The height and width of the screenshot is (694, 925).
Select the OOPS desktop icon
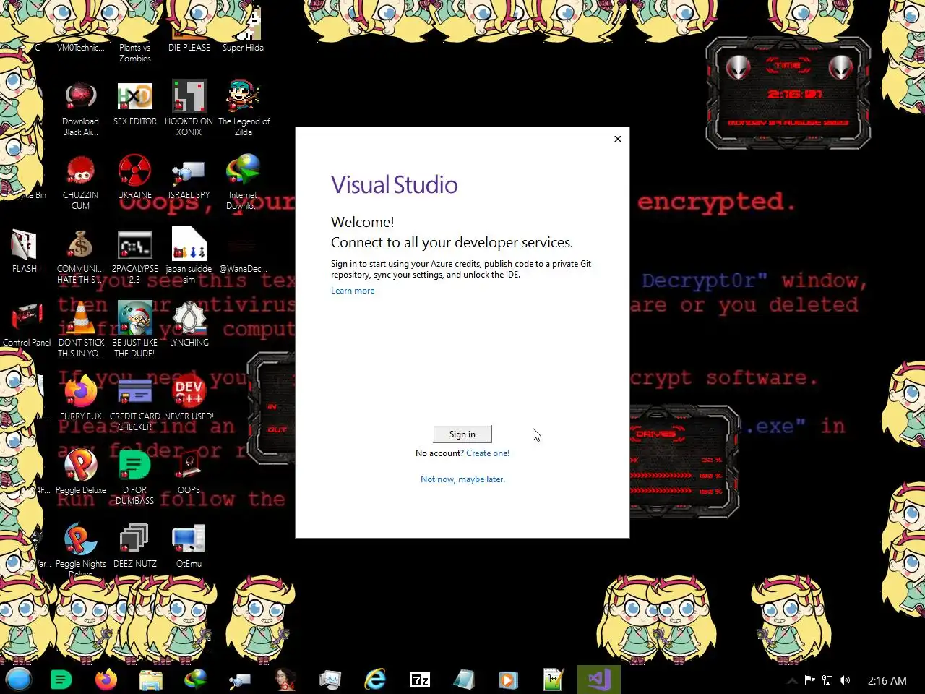click(189, 472)
